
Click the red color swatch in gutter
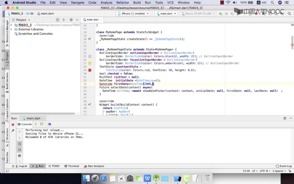(x=90, y=70)
